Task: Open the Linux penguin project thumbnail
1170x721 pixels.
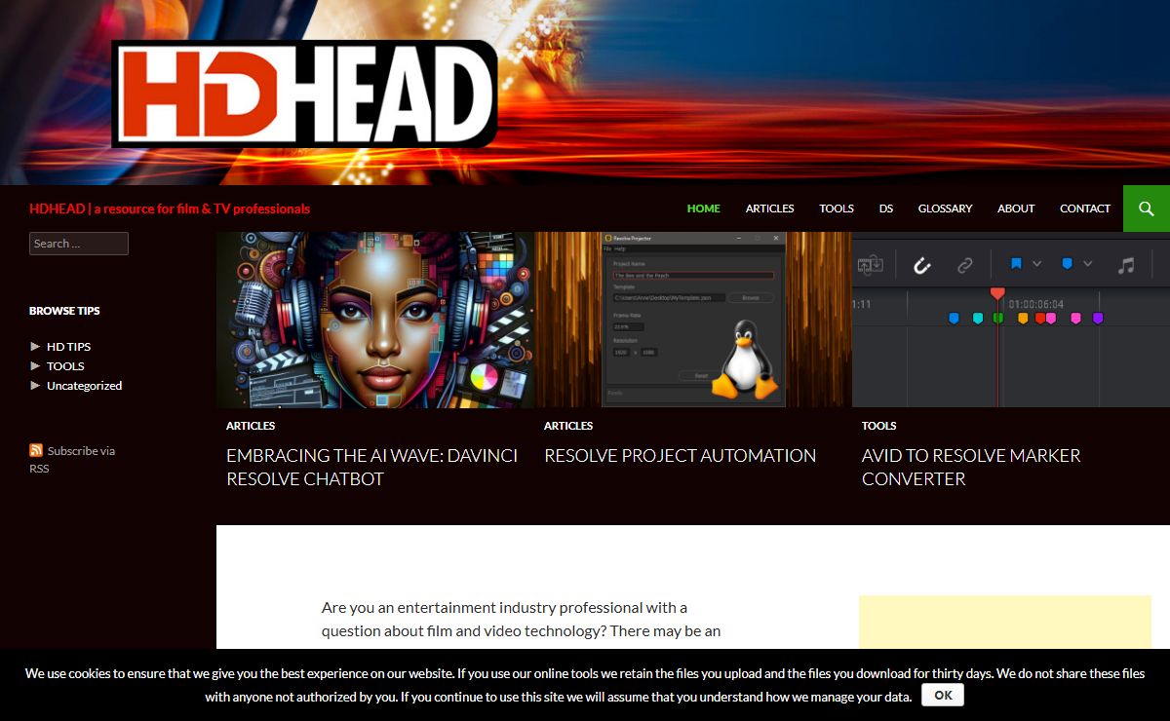Action: coord(693,320)
